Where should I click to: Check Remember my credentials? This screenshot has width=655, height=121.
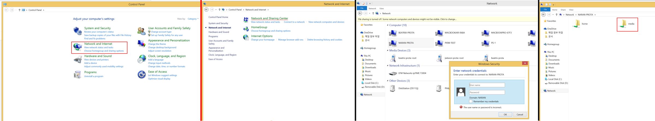[x=471, y=101]
